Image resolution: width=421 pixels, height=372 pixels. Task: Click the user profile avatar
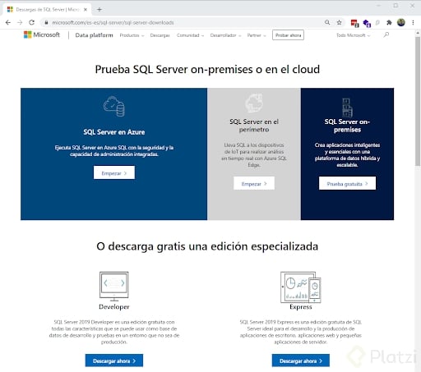401,22
